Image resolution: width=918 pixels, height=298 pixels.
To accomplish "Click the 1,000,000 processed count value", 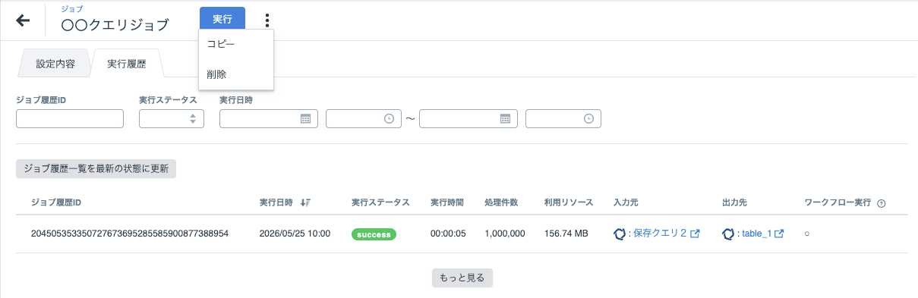I will pyautogui.click(x=505, y=234).
